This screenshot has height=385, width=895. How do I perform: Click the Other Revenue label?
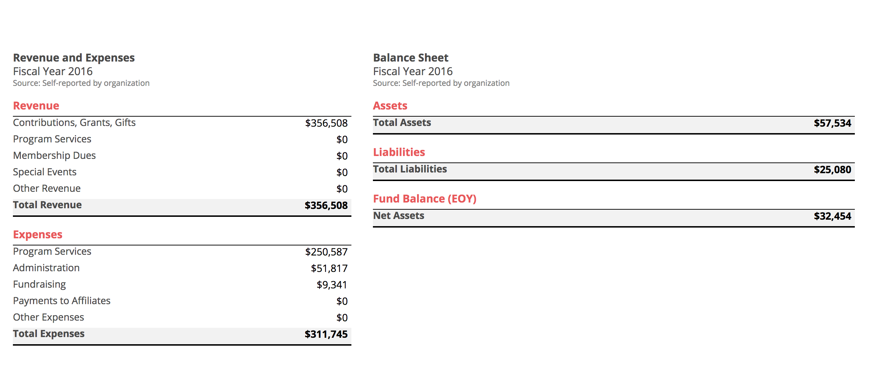(x=47, y=188)
